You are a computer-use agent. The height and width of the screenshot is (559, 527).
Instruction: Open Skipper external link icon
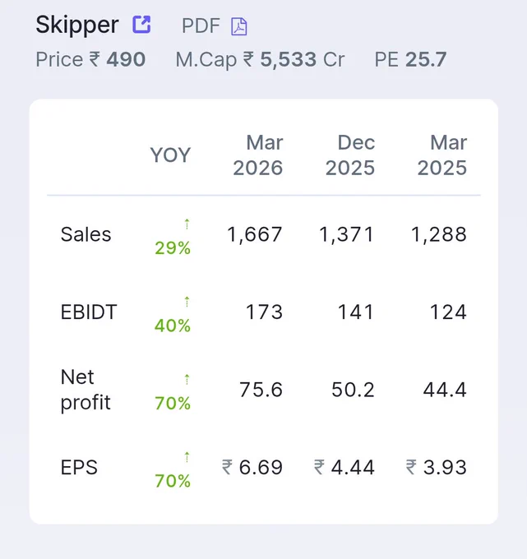point(141,25)
